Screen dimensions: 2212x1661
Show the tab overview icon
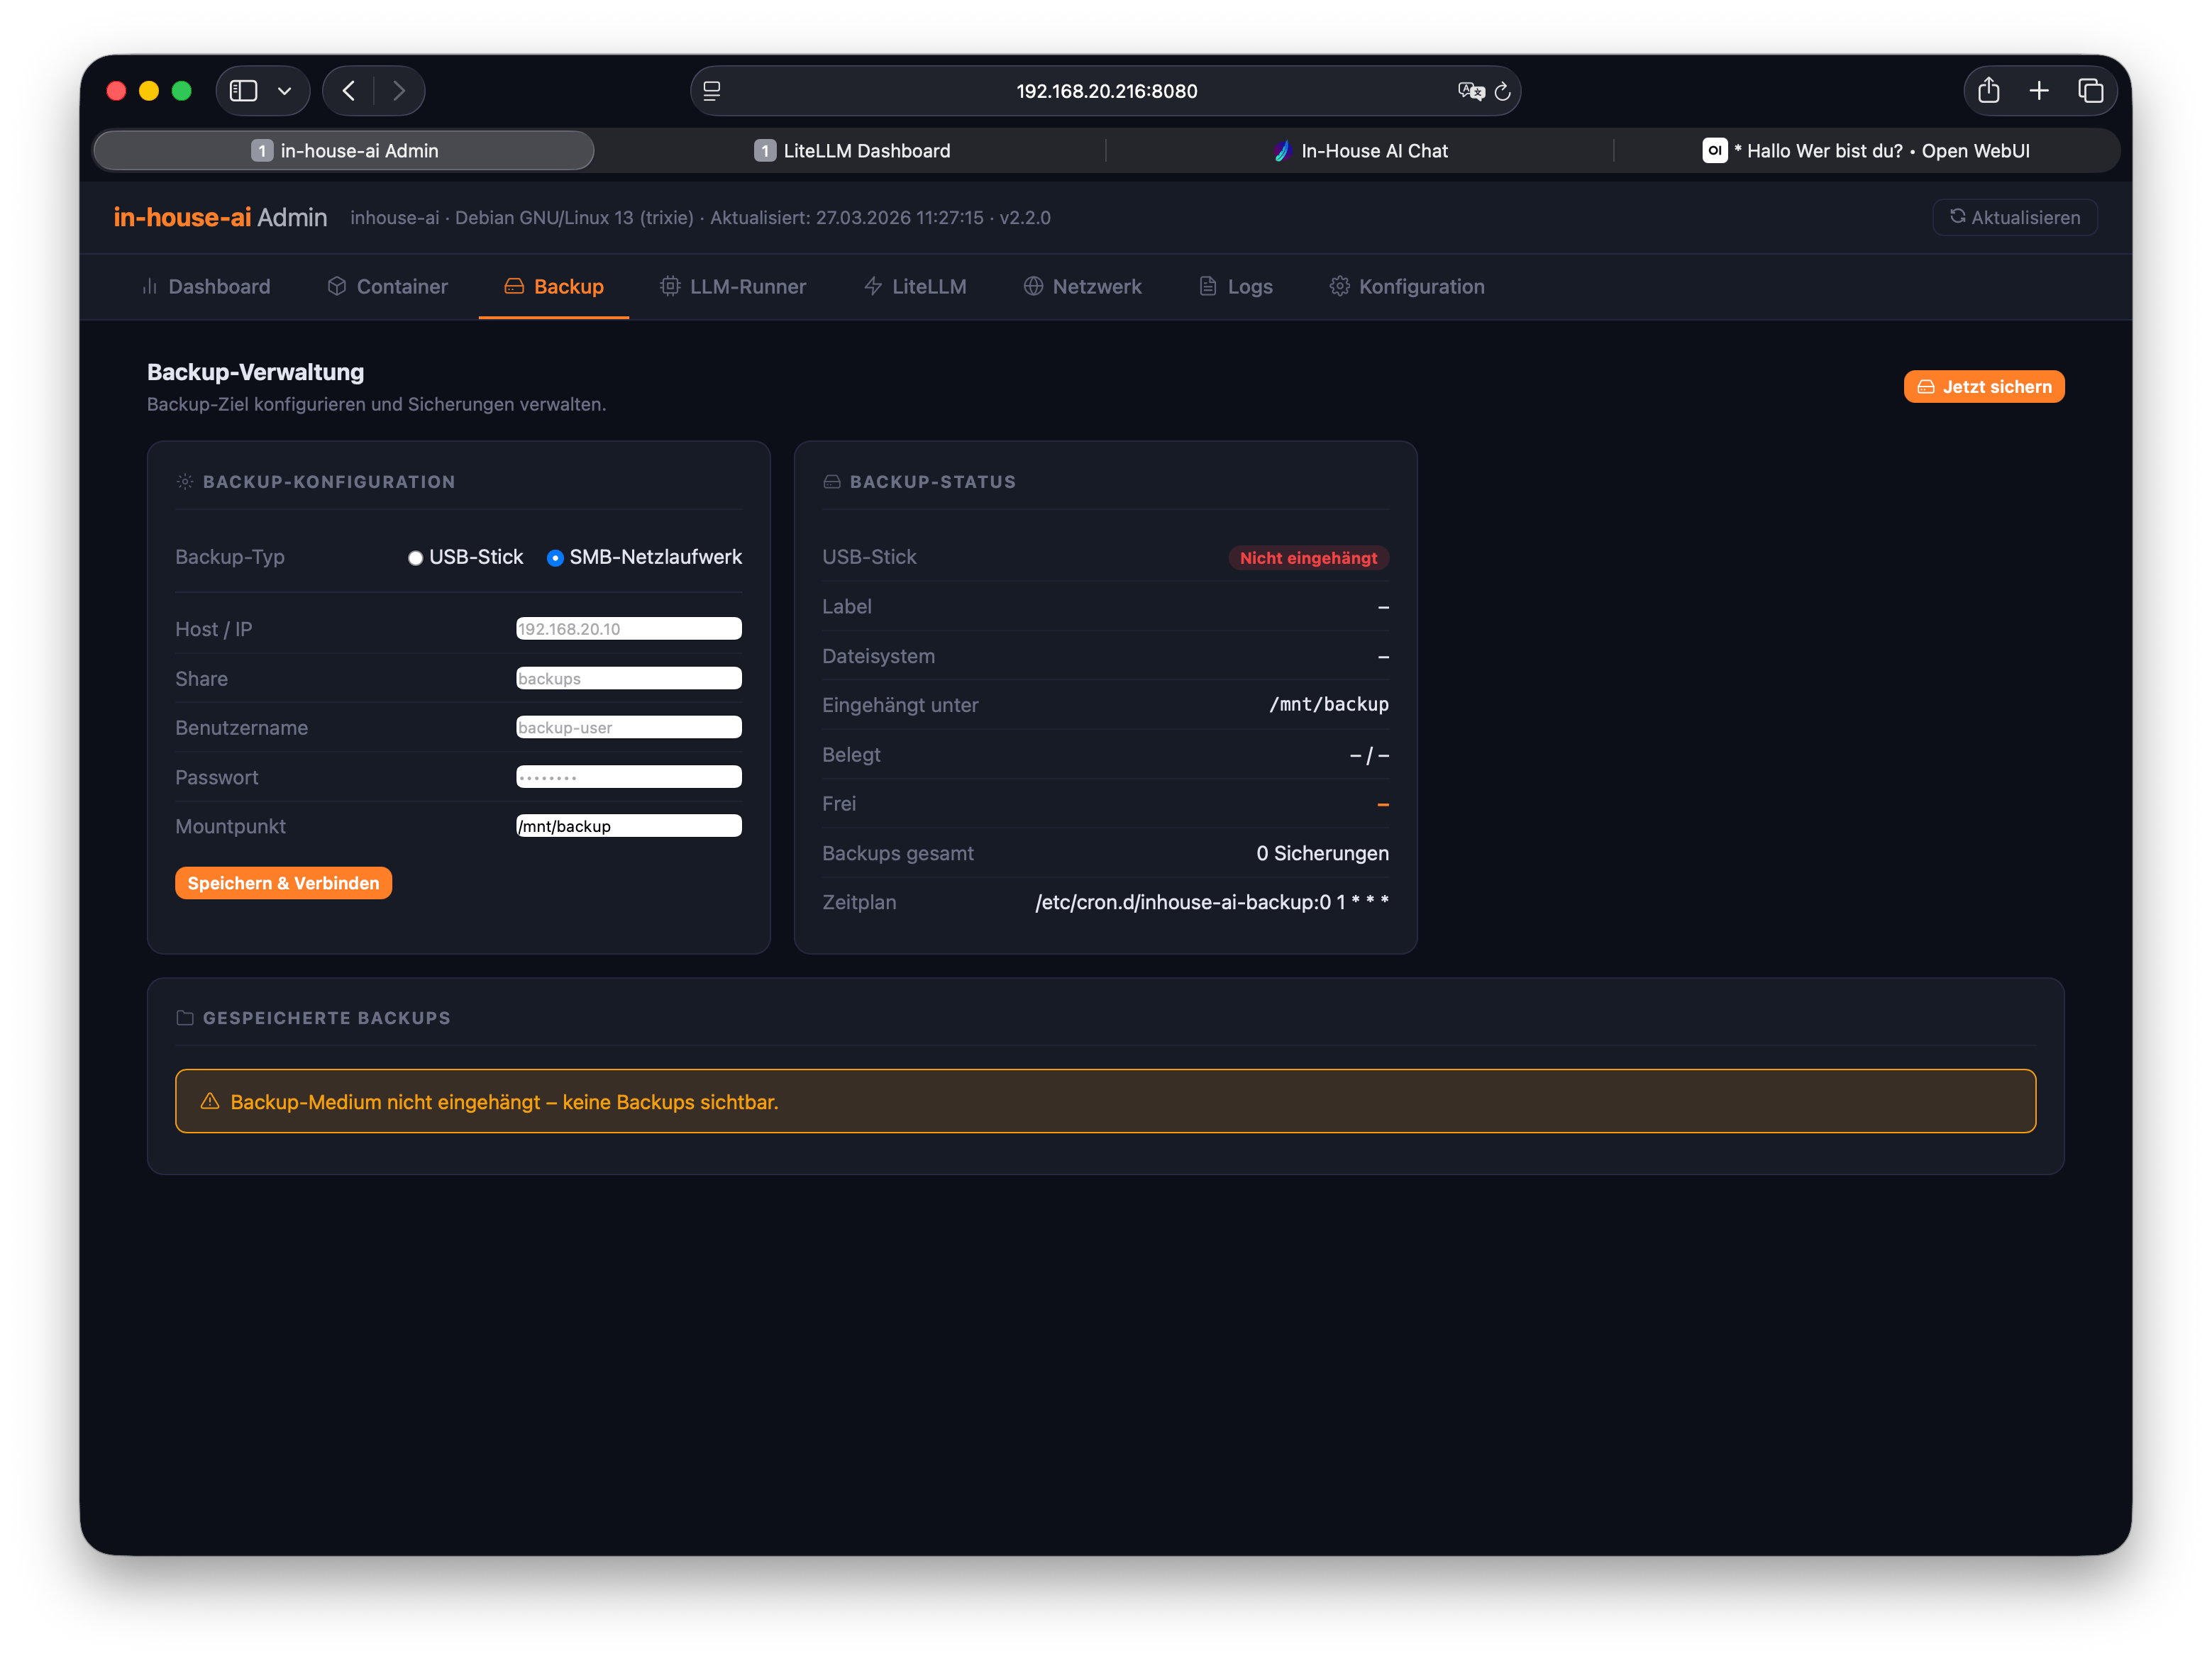(2090, 91)
